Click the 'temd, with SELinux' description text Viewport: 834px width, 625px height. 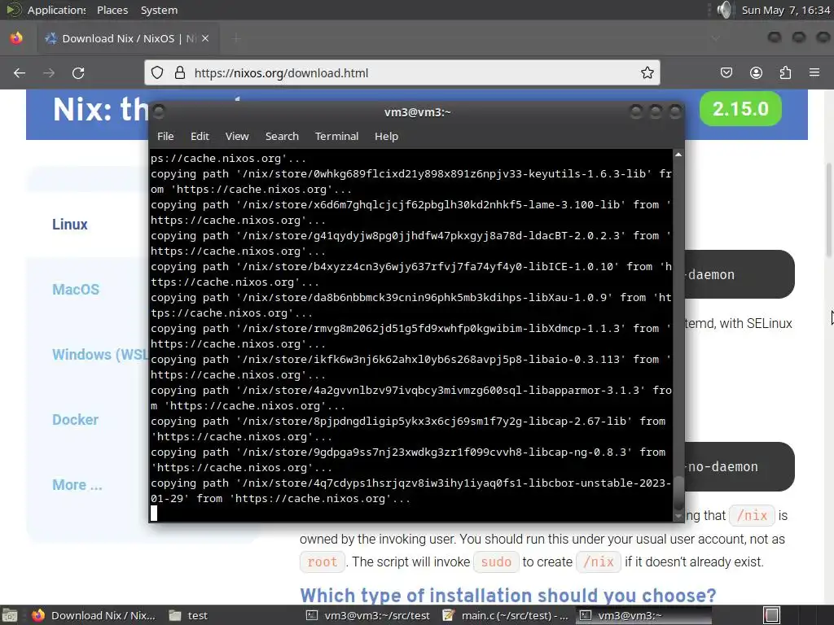coord(738,323)
